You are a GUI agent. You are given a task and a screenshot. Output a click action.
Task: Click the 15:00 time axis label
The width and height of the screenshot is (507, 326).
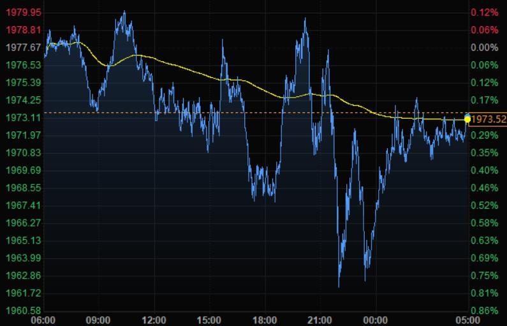[x=209, y=320]
